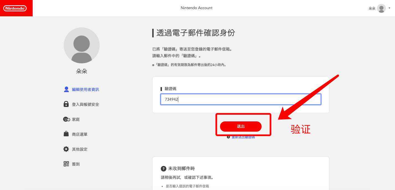Submit the code with the 送出 button

tap(241, 126)
